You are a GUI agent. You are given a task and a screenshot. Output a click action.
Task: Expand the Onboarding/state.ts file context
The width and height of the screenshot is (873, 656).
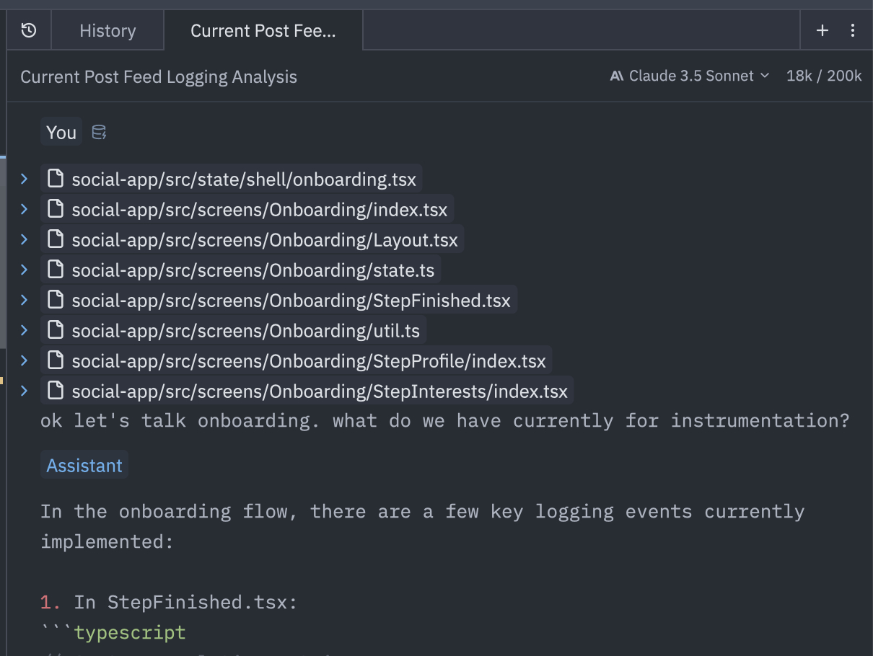click(24, 270)
